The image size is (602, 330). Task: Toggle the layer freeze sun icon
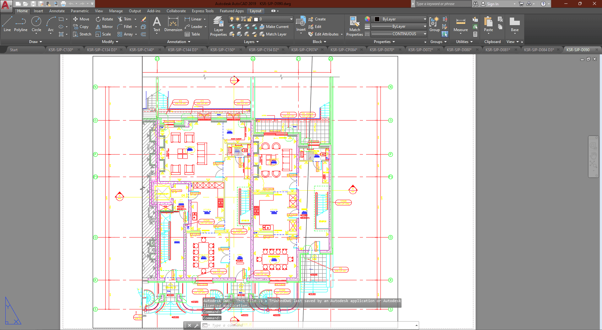point(237,19)
